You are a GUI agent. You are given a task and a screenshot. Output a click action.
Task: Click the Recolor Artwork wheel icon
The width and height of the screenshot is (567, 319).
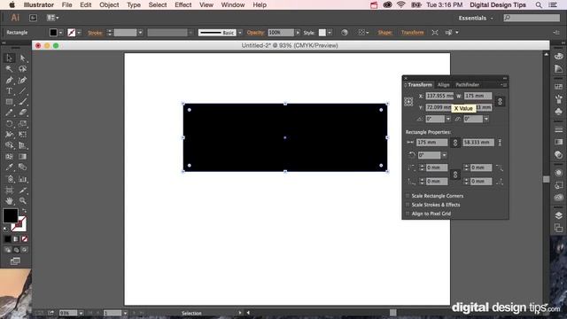pos(345,33)
